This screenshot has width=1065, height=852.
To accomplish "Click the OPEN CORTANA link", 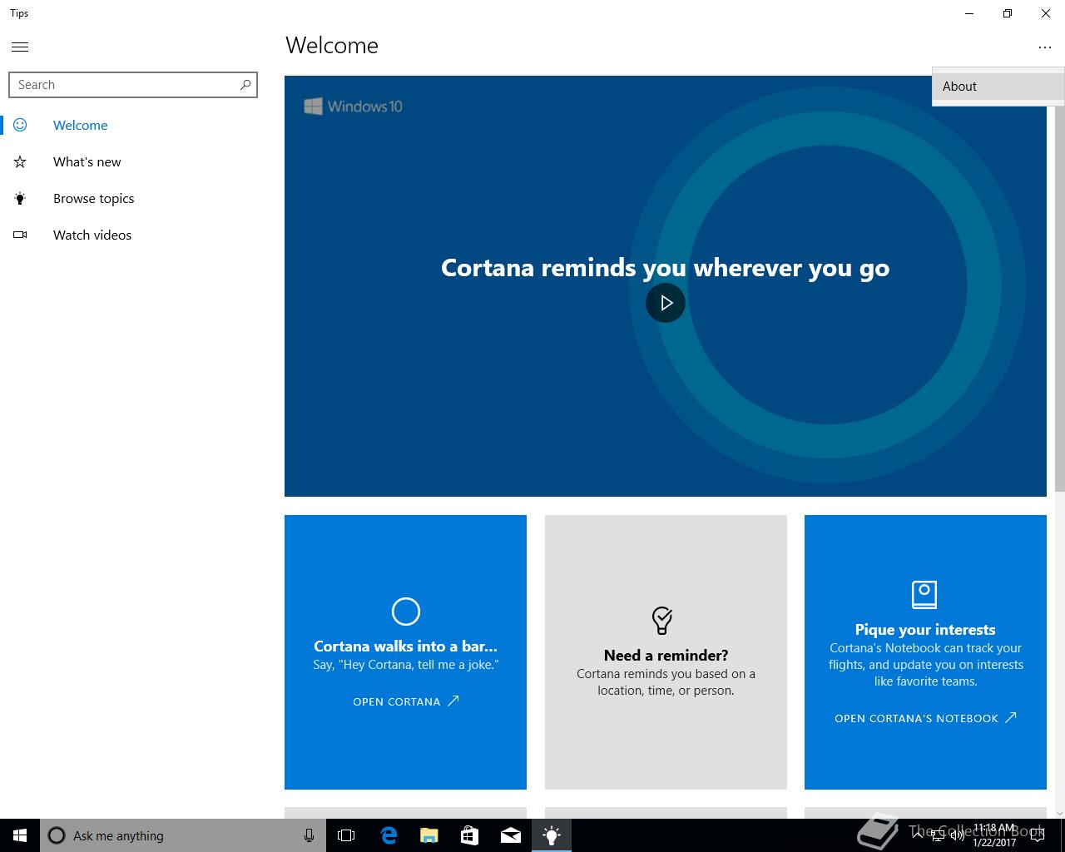I will 406,701.
